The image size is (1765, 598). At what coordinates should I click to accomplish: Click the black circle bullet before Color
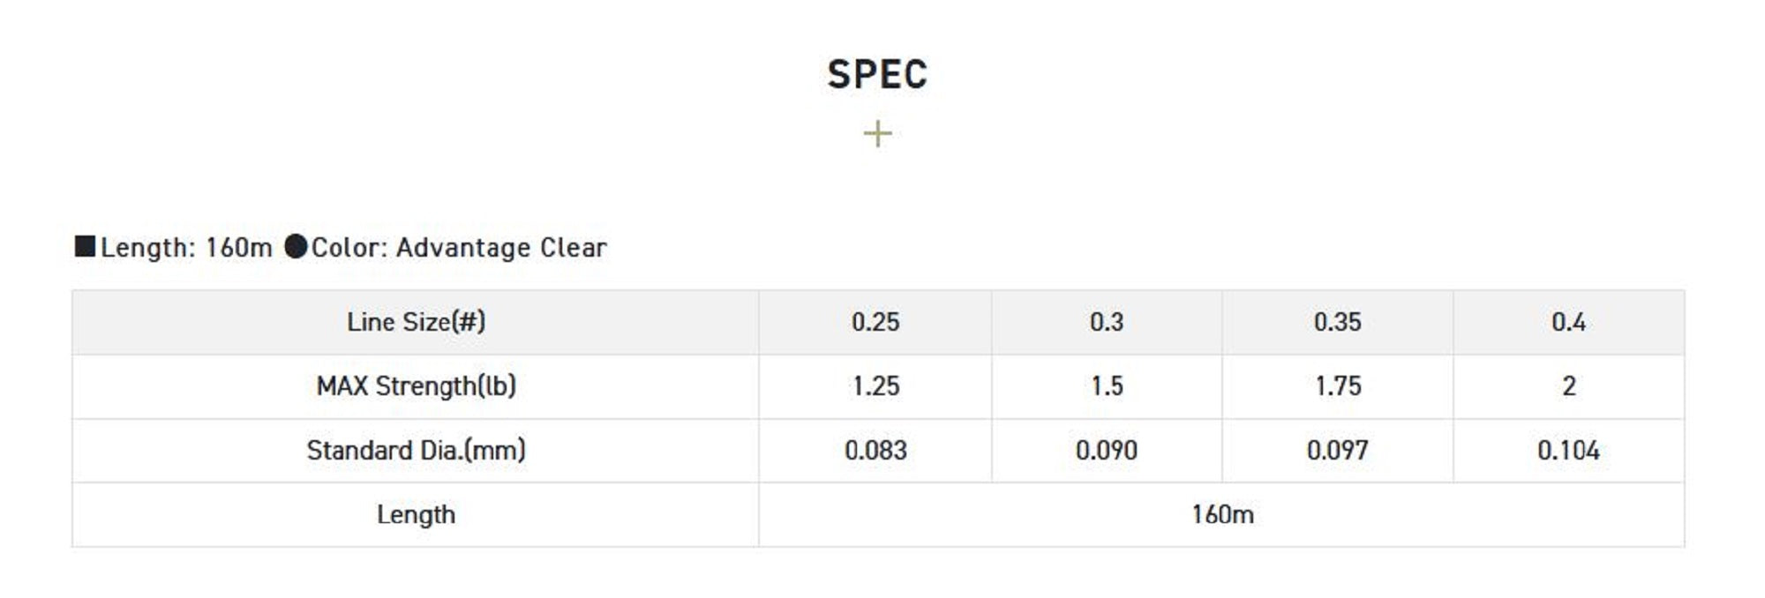point(296,246)
